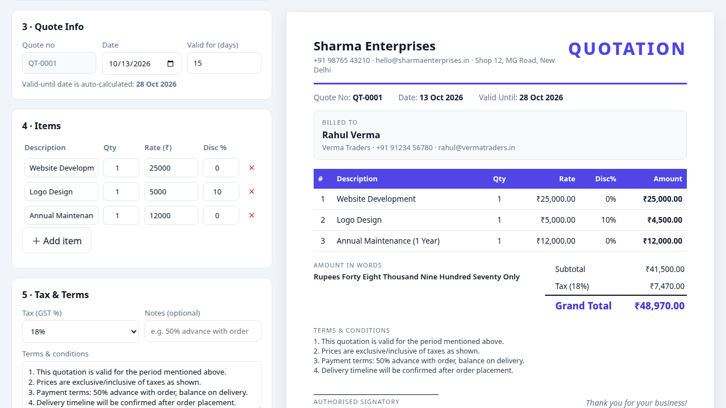Remove the Website Development item row
Screen dimensions: 726x408
click(x=252, y=168)
